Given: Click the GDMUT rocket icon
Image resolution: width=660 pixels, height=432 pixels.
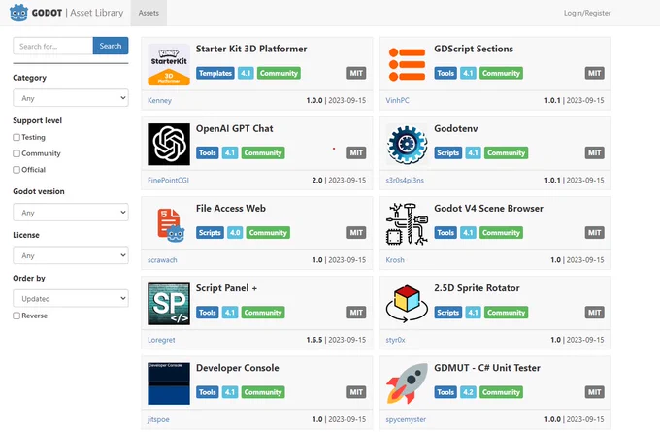Looking at the screenshot, I should [x=407, y=383].
